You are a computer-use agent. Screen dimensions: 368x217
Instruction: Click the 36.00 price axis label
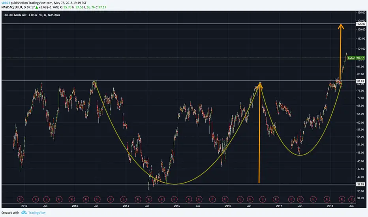pyautogui.click(x=361, y=191)
